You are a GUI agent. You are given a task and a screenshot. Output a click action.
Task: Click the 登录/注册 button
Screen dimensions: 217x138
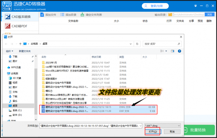[155, 6]
